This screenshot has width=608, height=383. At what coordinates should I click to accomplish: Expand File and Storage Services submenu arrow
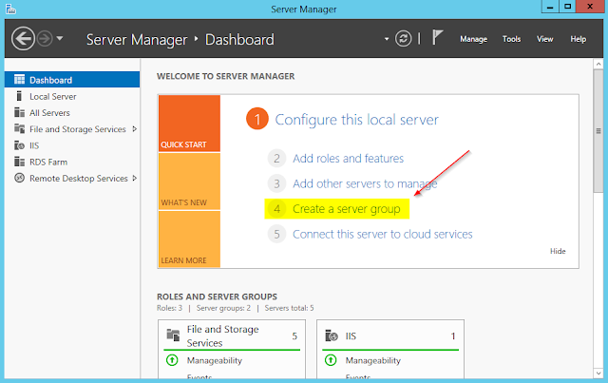click(134, 129)
